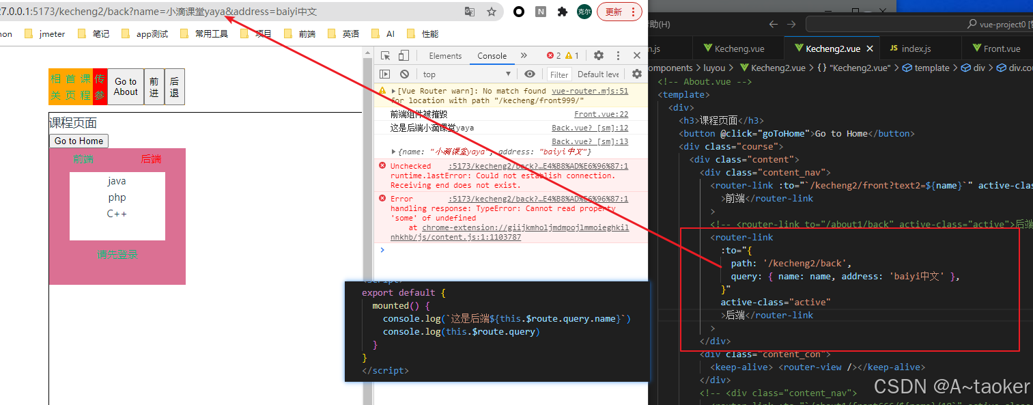Screen dimensions: 1033x405
Task: Click the yellow warning count badge
Action: click(x=572, y=56)
